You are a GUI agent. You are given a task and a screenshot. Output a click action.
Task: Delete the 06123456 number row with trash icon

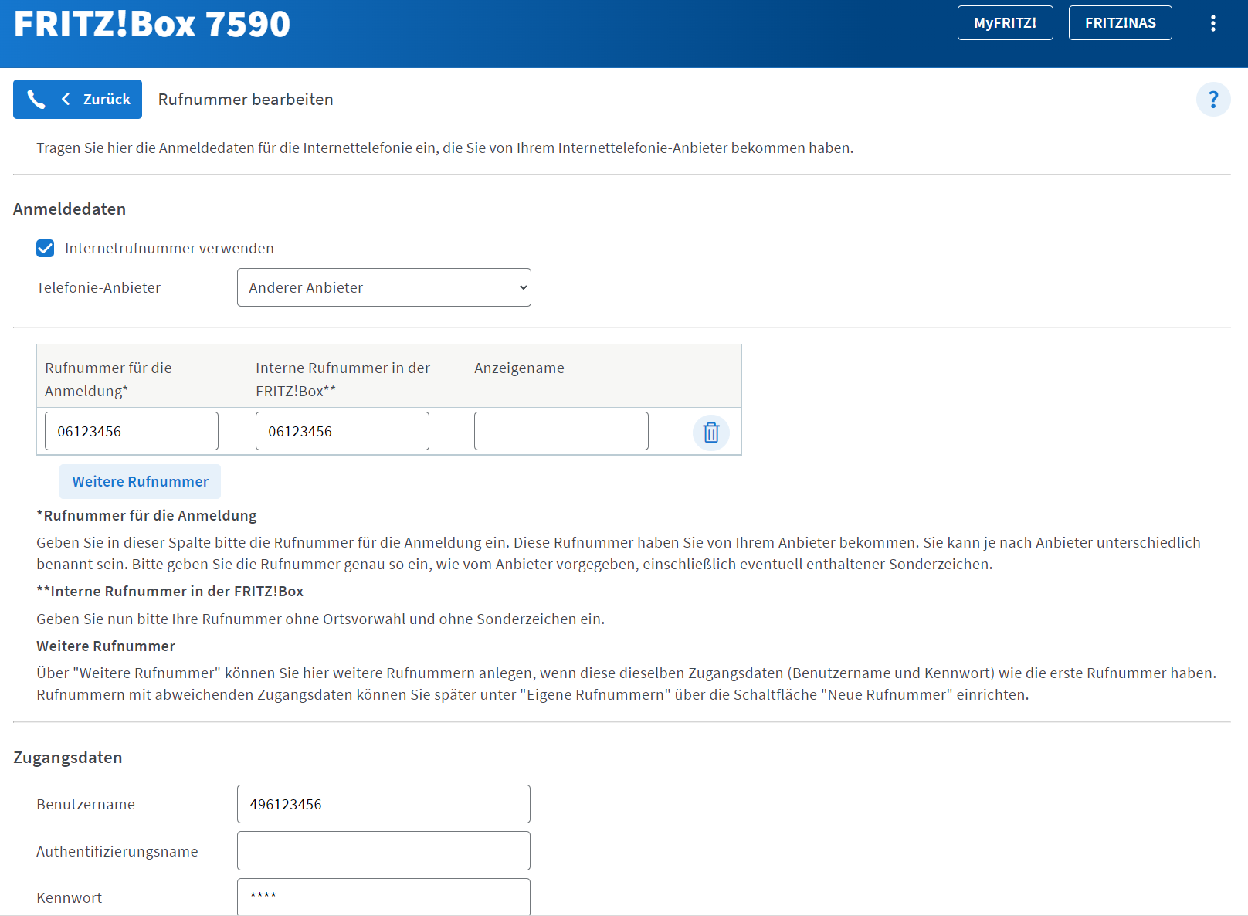711,433
